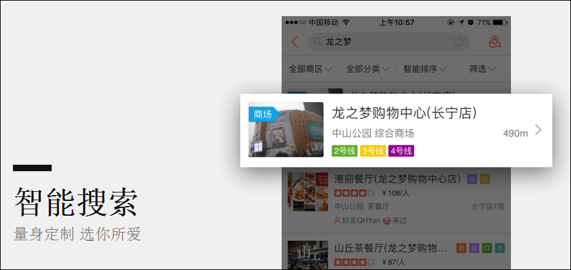571x270 pixels.
Task: Click the purple 排 badge on 山丘茶餐厅
Action: click(x=474, y=249)
